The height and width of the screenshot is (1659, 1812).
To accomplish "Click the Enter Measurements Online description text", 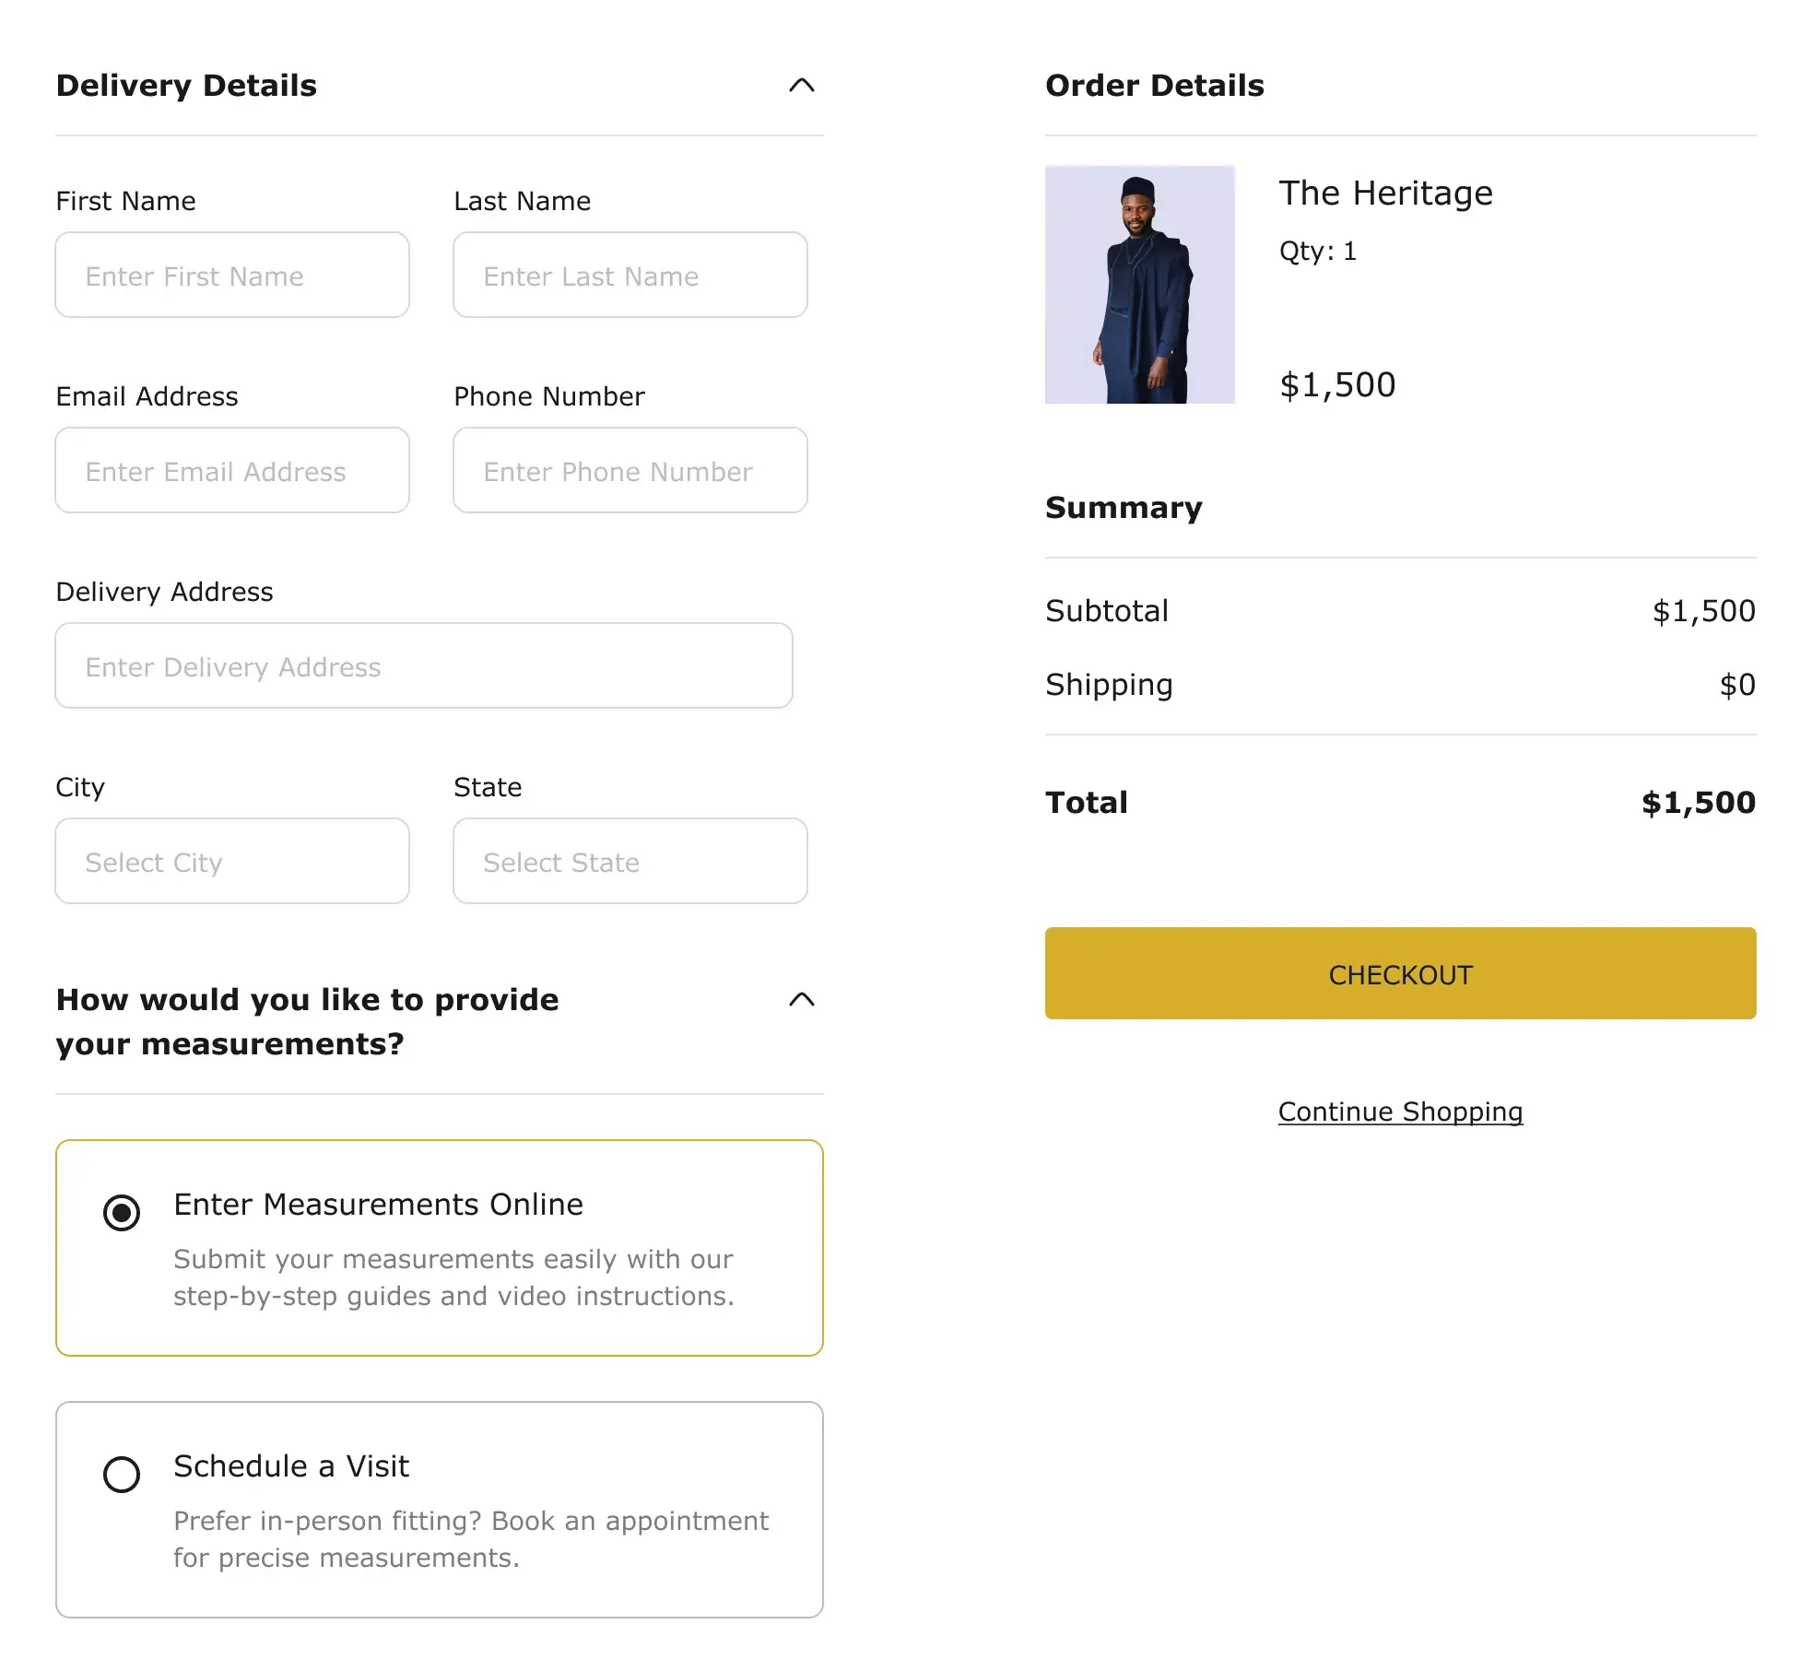I will [453, 1277].
